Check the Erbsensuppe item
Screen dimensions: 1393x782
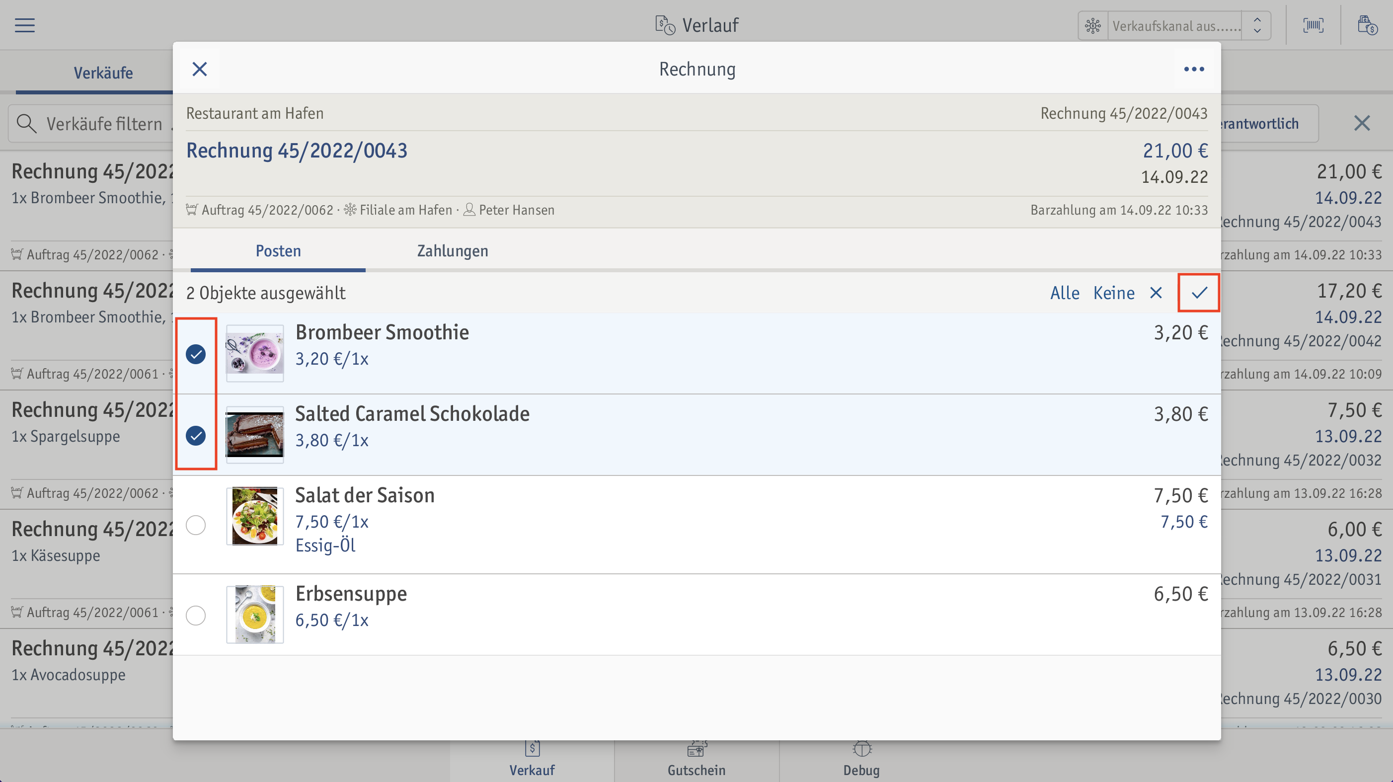click(196, 616)
